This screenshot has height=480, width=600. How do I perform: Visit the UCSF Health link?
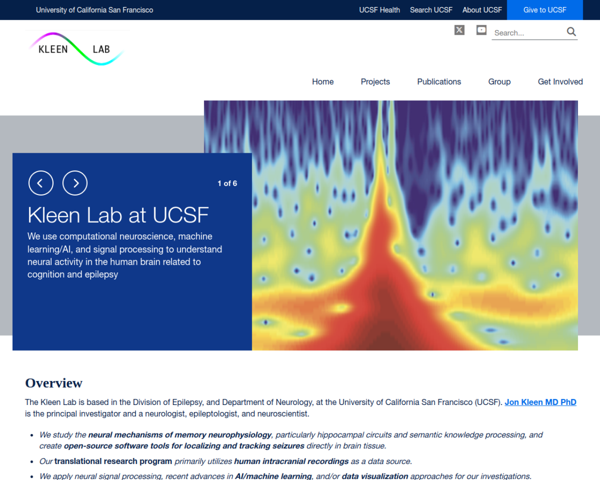379,10
